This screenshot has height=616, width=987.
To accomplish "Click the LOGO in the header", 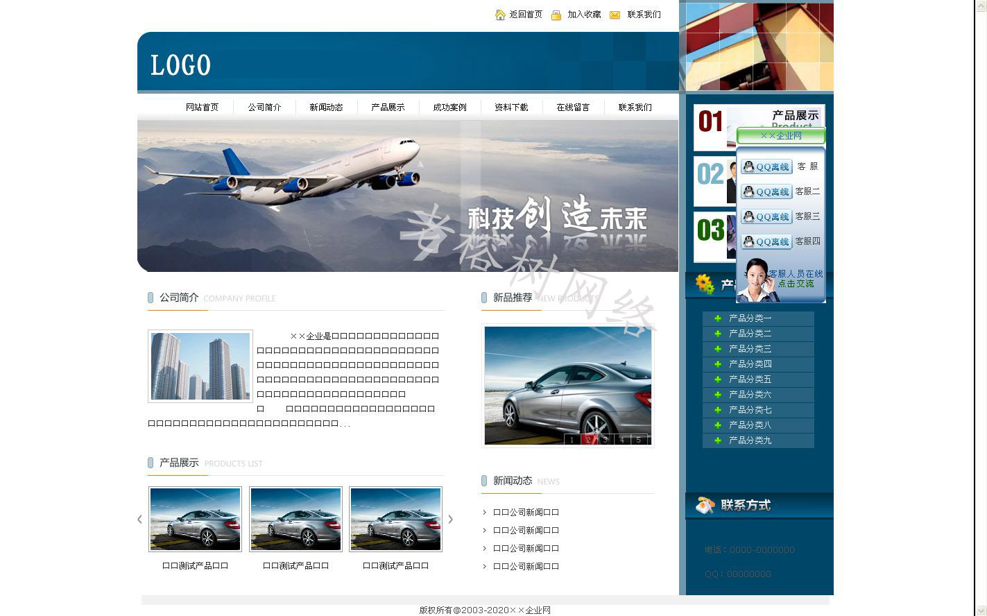I will tap(180, 65).
